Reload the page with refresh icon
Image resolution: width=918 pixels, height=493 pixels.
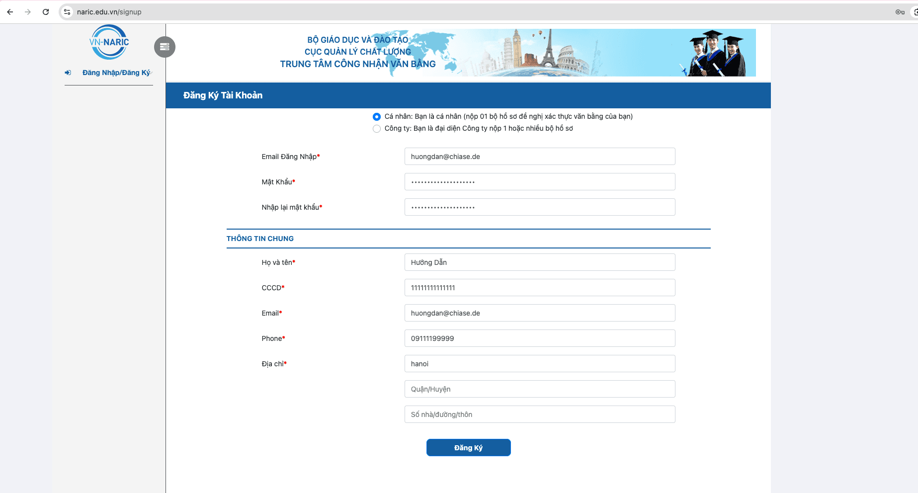pos(46,12)
